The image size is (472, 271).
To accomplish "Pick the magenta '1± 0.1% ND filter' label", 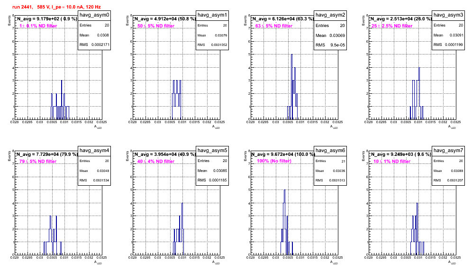I will click(38, 26).
